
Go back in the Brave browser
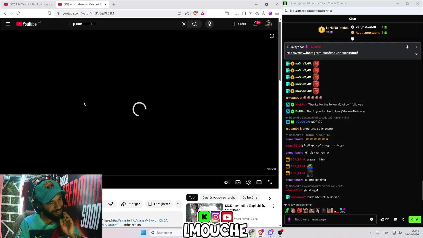[5, 13]
